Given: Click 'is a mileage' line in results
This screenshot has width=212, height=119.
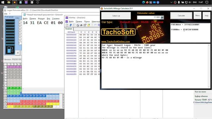Looking at the screenshot, I should click(122, 58).
